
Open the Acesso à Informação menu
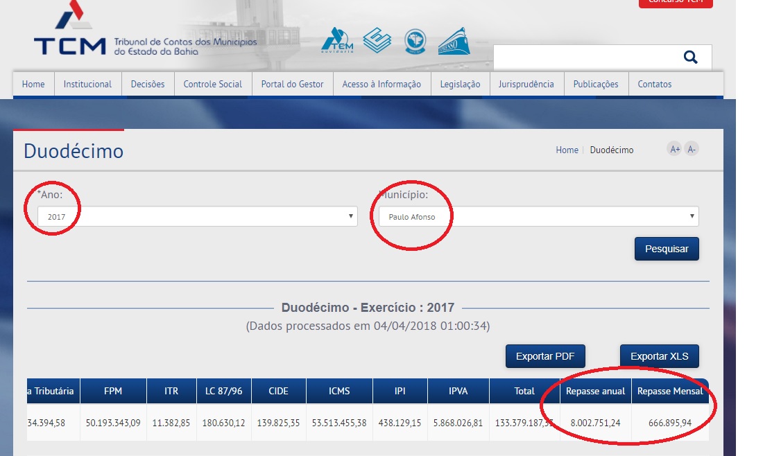point(381,85)
